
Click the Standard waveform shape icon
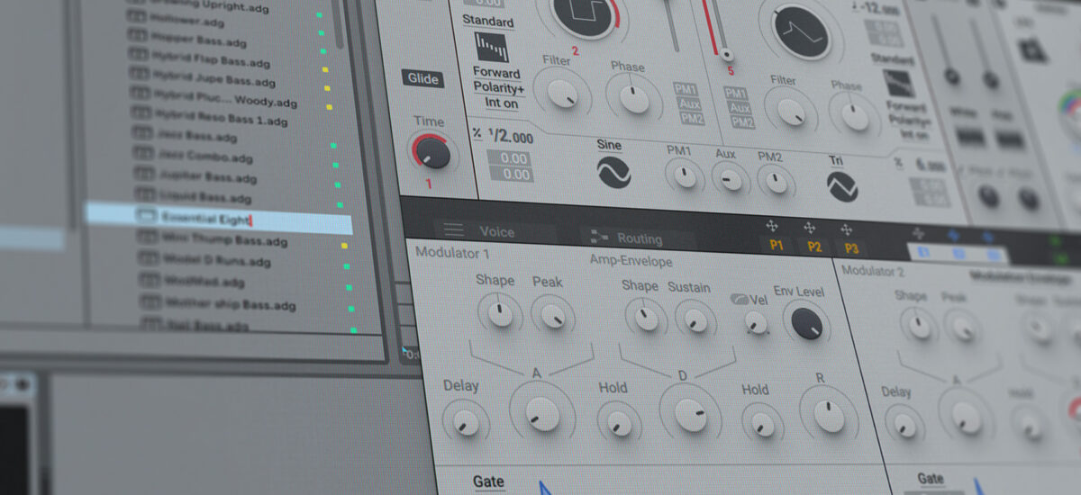[x=491, y=46]
